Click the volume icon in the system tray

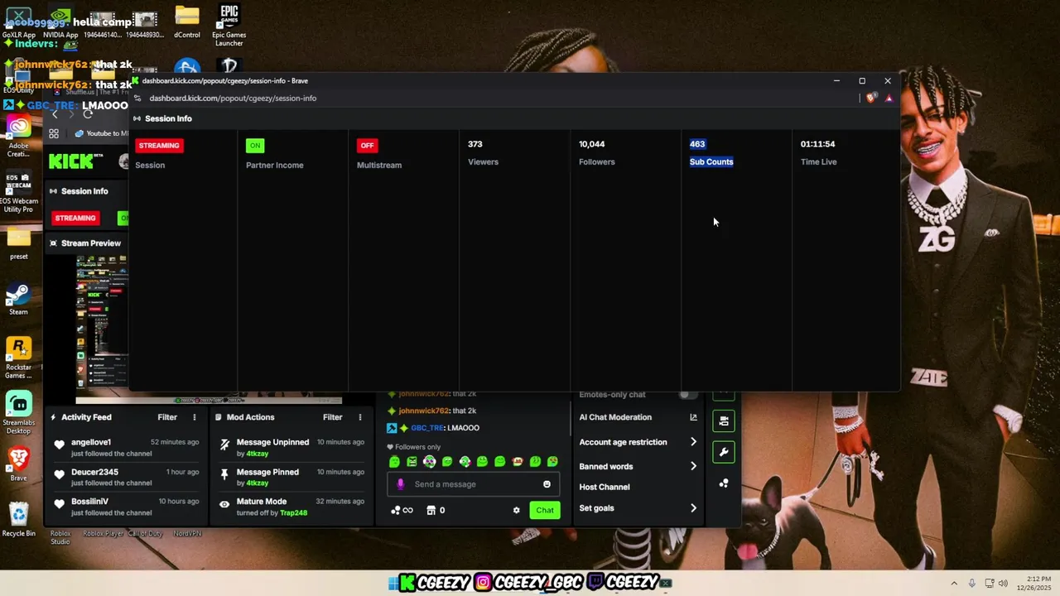pyautogui.click(x=1005, y=584)
